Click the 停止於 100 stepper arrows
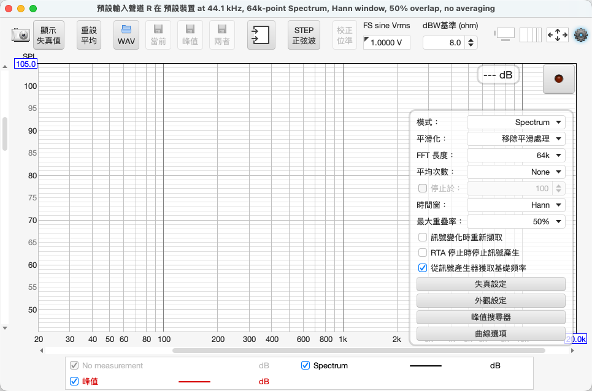 pos(559,188)
